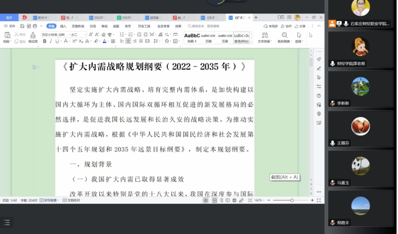
Task: Open the list menu icon in meeting window
Action: point(7,223)
